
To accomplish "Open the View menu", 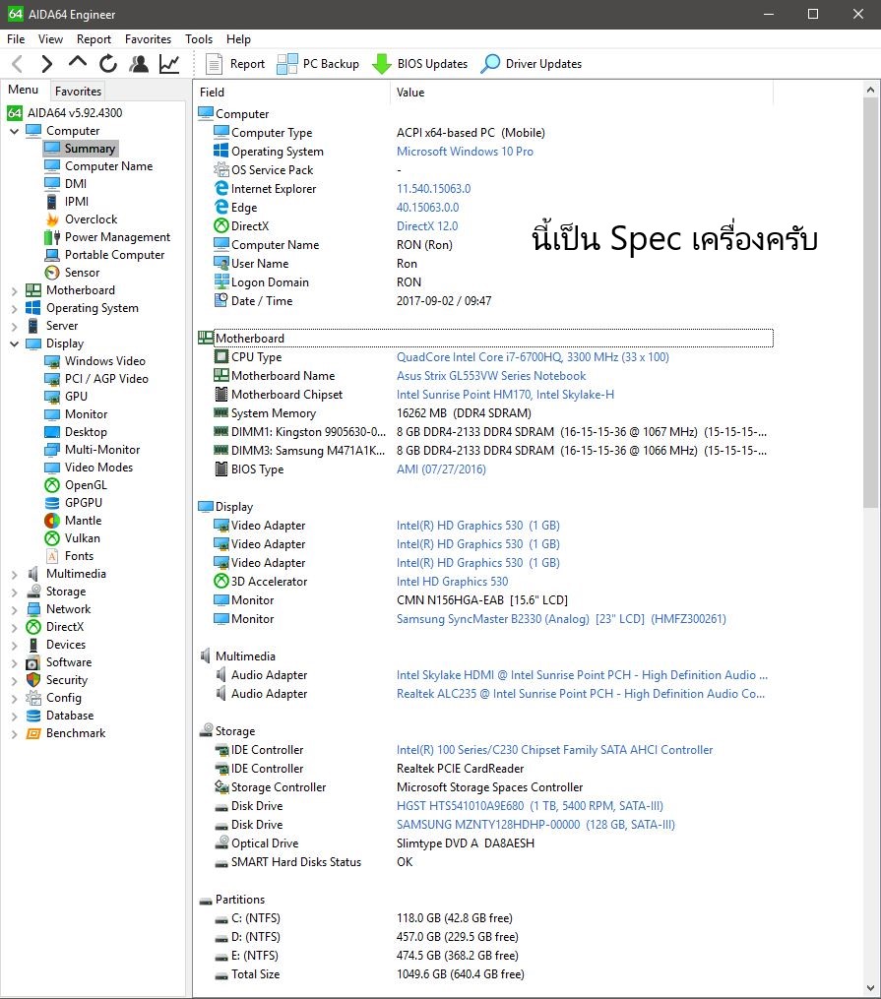I will tap(50, 38).
